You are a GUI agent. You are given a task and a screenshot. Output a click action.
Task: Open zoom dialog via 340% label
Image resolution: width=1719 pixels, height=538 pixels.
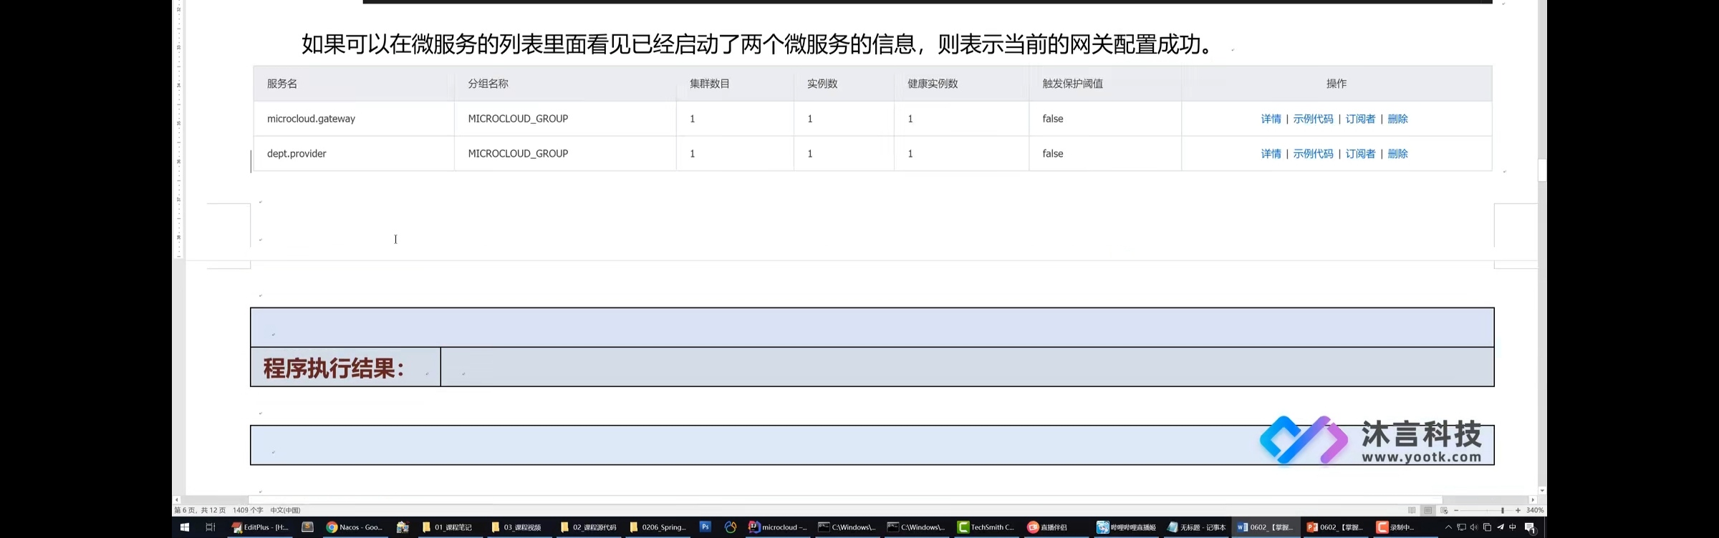click(x=1535, y=510)
